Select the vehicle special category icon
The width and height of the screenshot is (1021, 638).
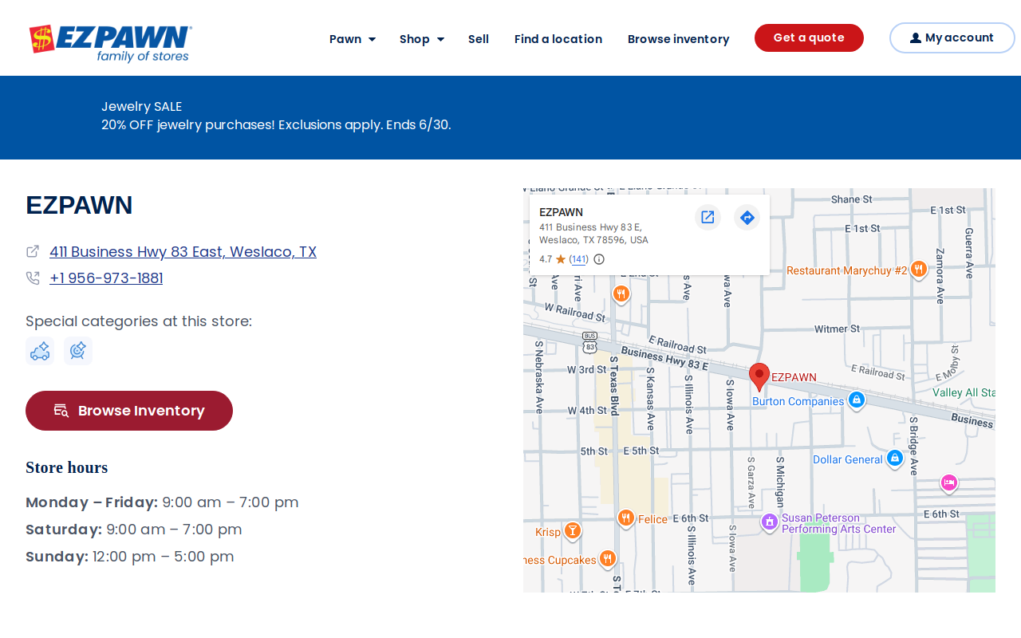point(40,351)
